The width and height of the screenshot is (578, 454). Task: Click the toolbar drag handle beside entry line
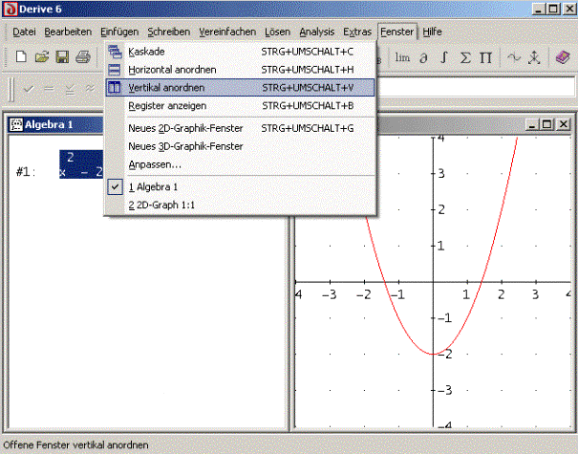click(11, 89)
